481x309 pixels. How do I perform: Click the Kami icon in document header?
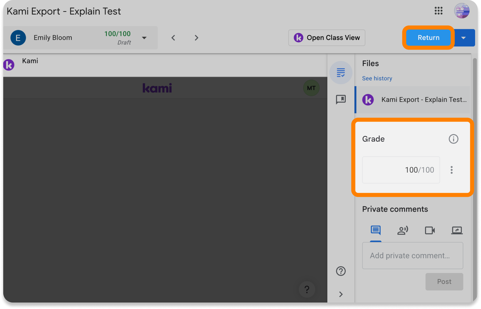click(x=9, y=65)
